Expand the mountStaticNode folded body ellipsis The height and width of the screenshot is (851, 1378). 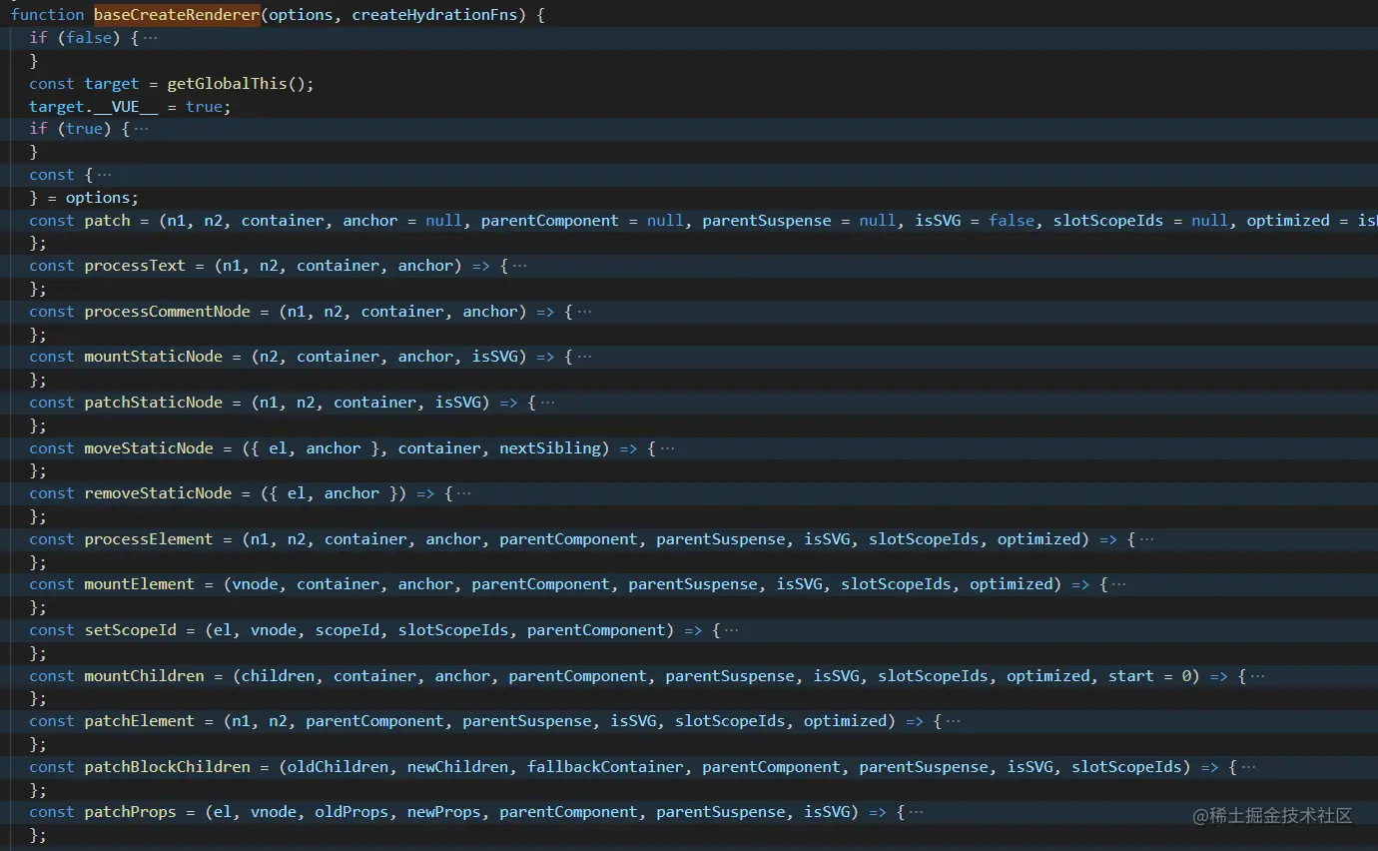pos(584,357)
